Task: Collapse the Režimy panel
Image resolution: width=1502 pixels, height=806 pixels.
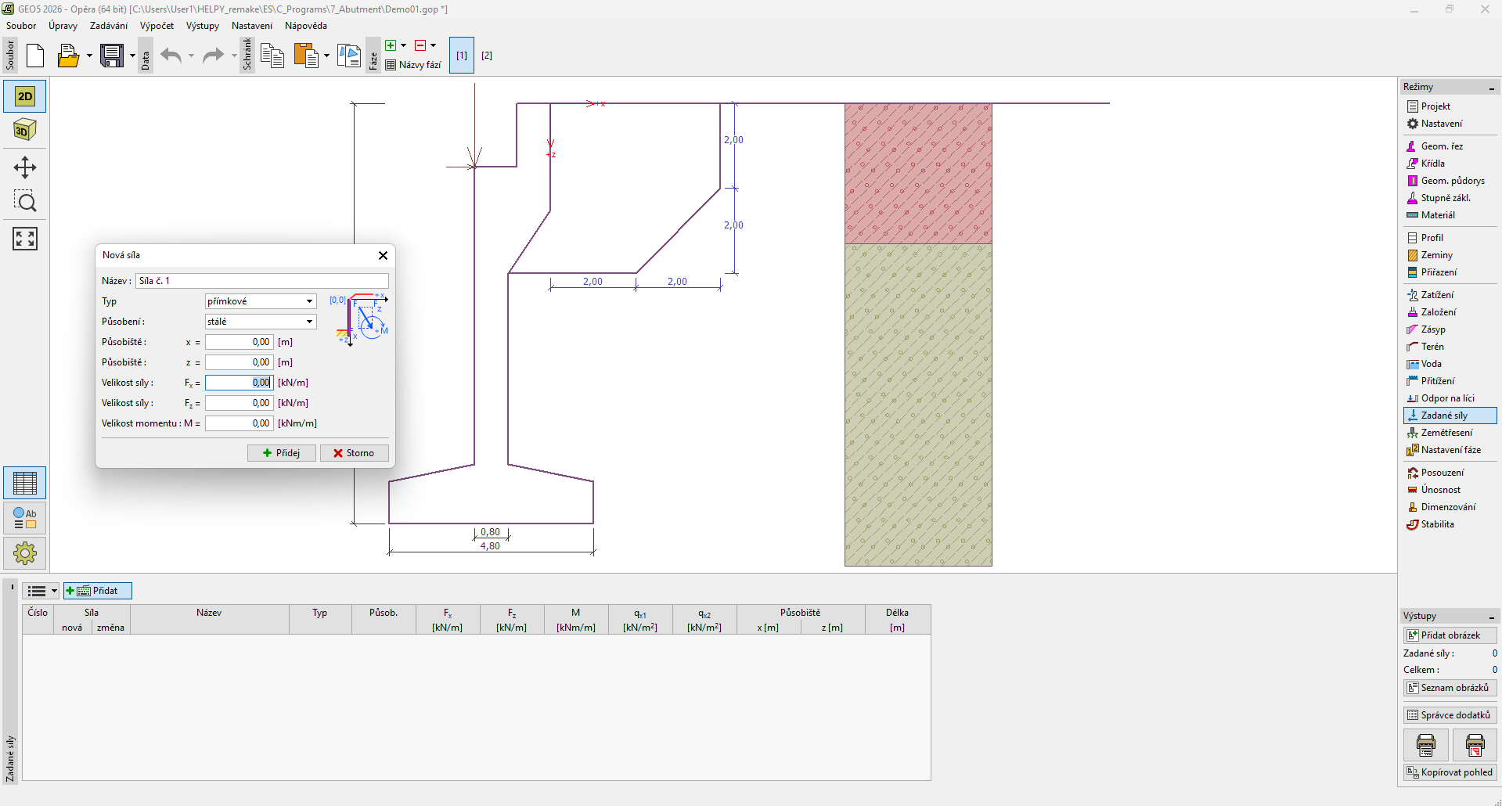Action: [1491, 87]
